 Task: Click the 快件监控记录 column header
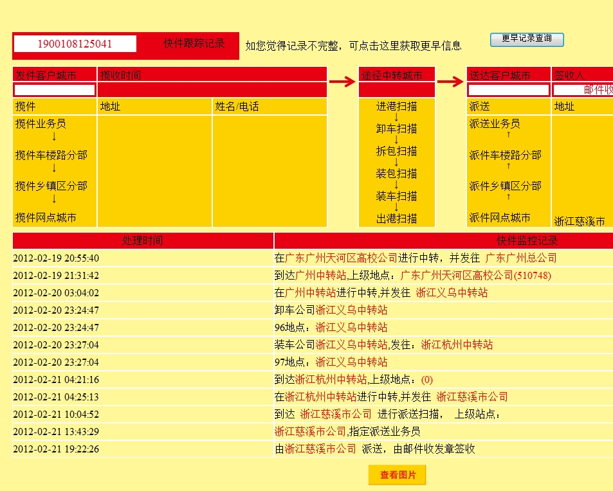coord(527,241)
